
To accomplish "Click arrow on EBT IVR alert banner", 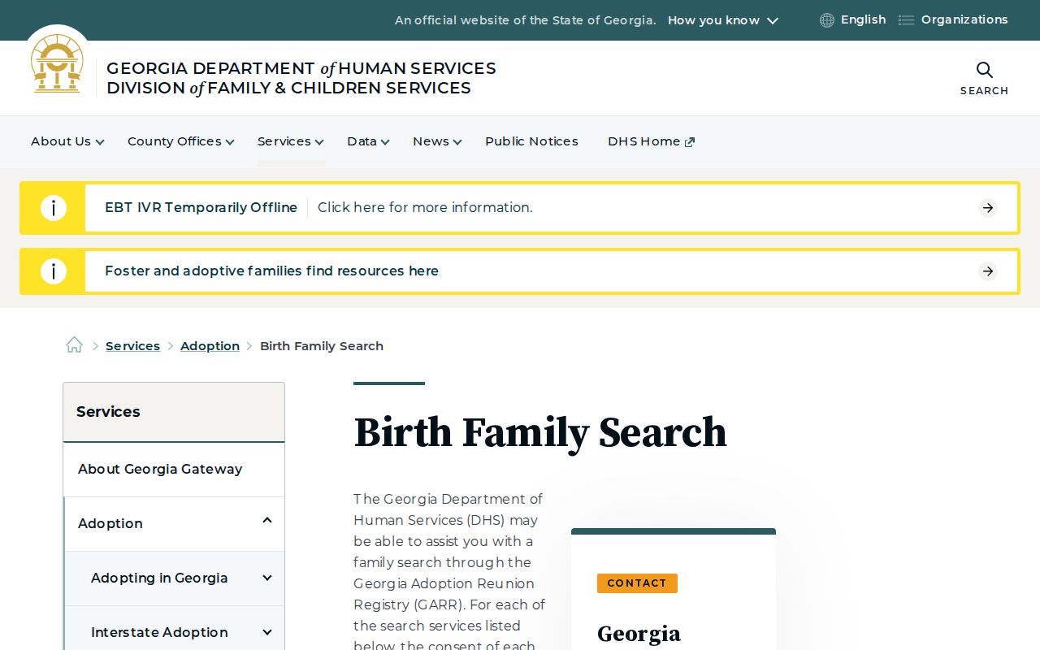I will point(988,208).
